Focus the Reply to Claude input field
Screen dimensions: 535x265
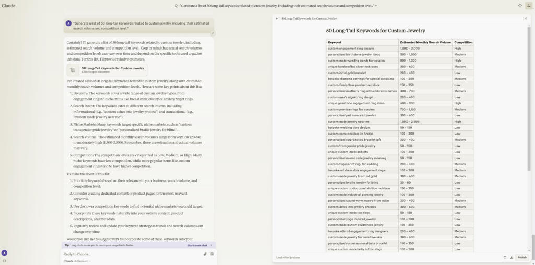(x=131, y=254)
